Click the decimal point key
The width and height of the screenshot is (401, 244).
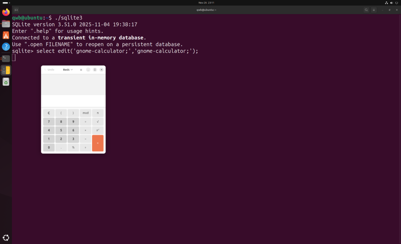(x=61, y=148)
